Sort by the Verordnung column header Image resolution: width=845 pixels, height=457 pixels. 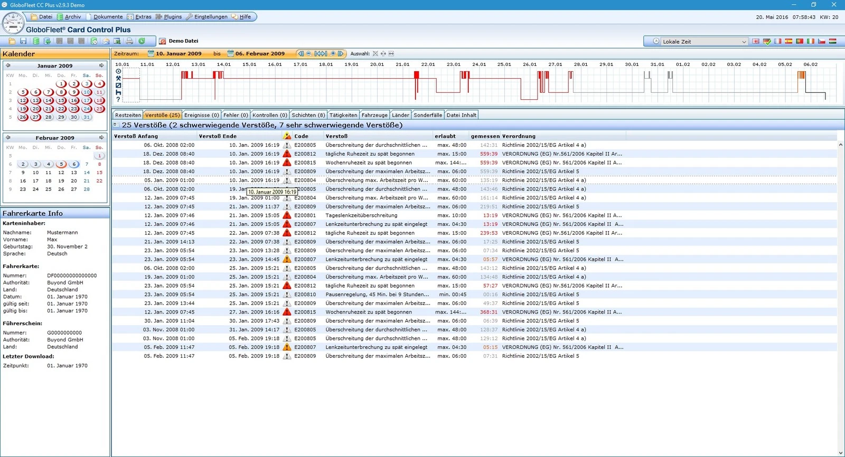(x=563, y=136)
